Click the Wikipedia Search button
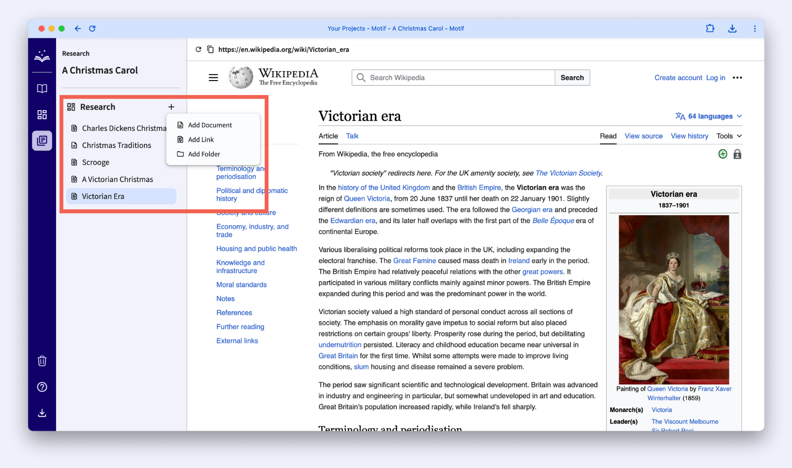This screenshot has width=792, height=468. [x=572, y=78]
